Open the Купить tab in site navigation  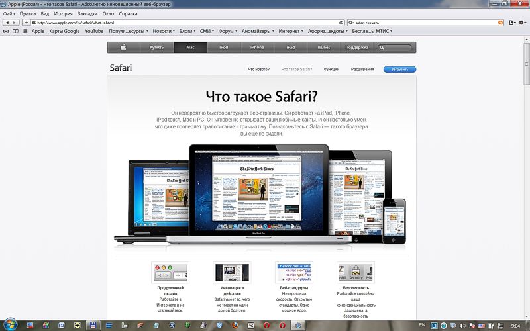156,47
